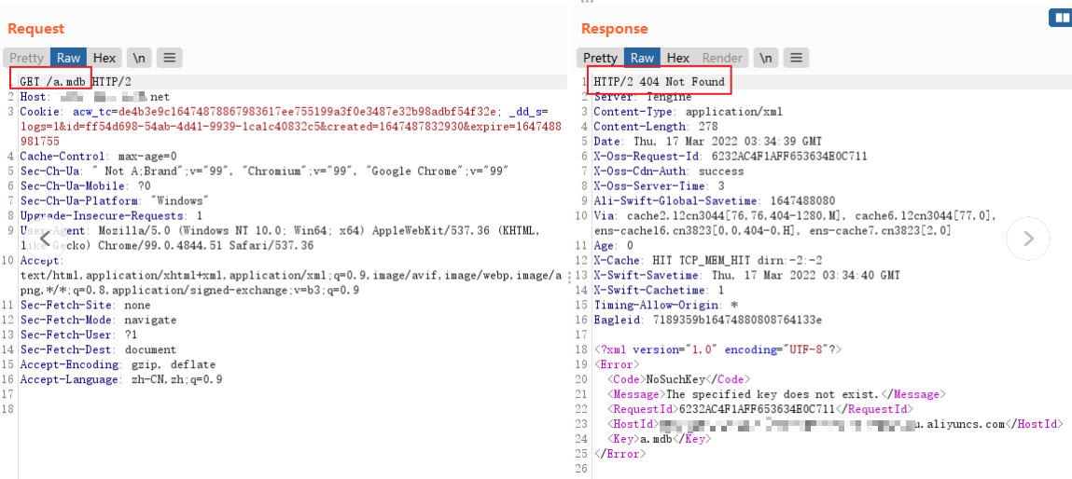This screenshot has height=479, width=1072.
Task: Click the HTTP/2 404 Not Found status line
Action: [x=659, y=82]
